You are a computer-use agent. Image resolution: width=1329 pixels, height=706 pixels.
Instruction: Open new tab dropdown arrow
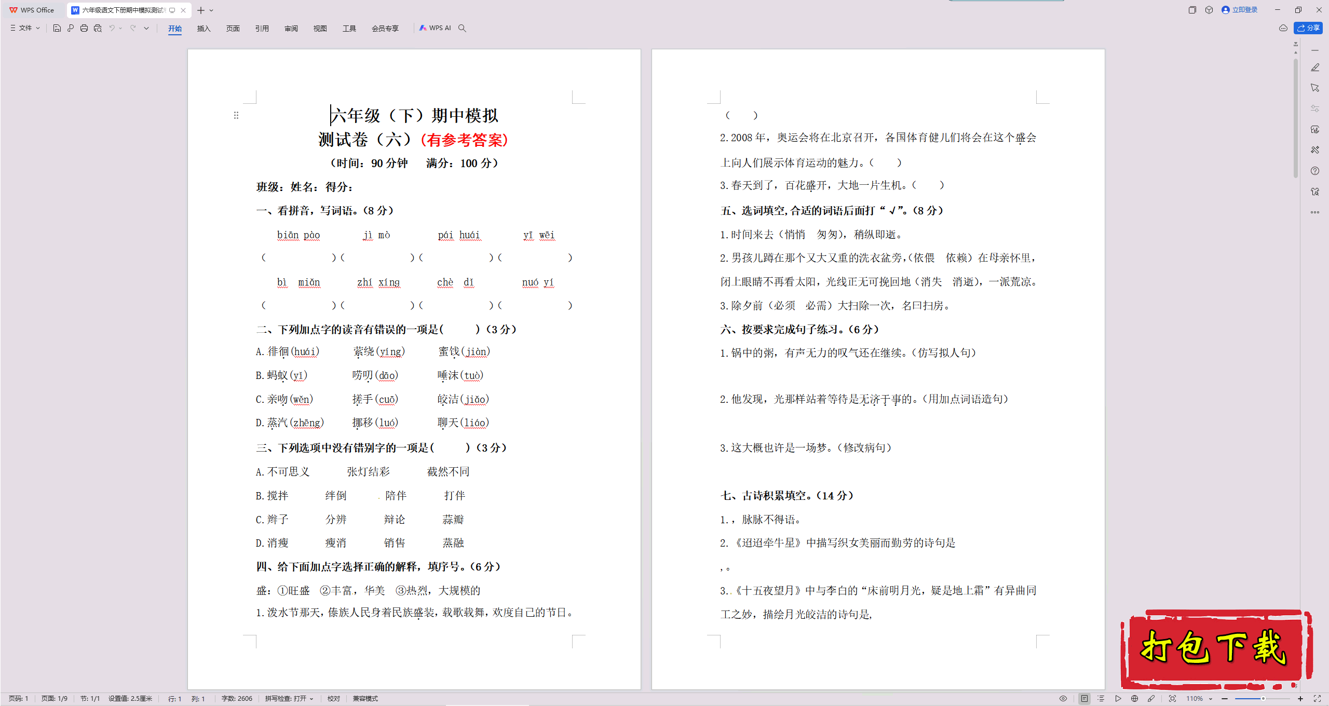(x=211, y=10)
